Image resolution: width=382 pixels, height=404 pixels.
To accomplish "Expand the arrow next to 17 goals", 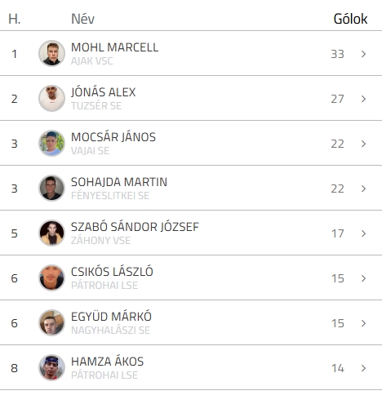I will pyautogui.click(x=363, y=233).
